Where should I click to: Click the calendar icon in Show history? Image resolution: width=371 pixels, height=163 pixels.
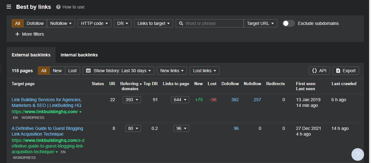(x=88, y=71)
